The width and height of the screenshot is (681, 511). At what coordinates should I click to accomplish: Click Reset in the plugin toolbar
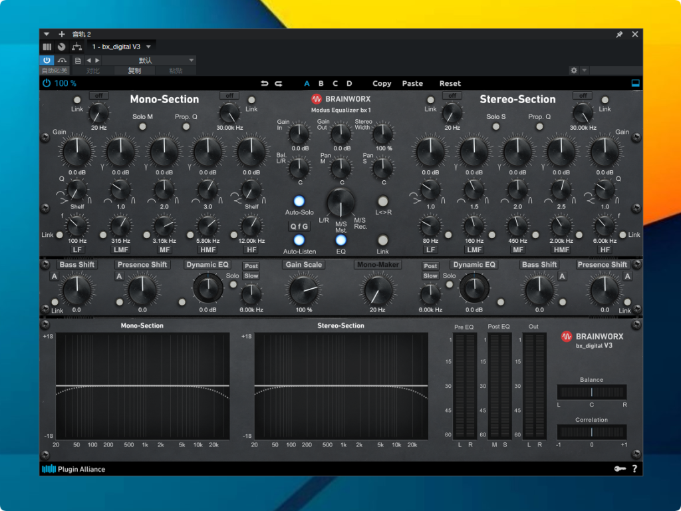[x=450, y=83]
